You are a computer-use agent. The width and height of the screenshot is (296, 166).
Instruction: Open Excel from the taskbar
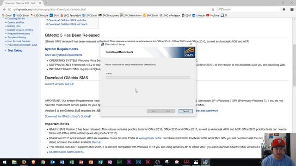click(72, 162)
